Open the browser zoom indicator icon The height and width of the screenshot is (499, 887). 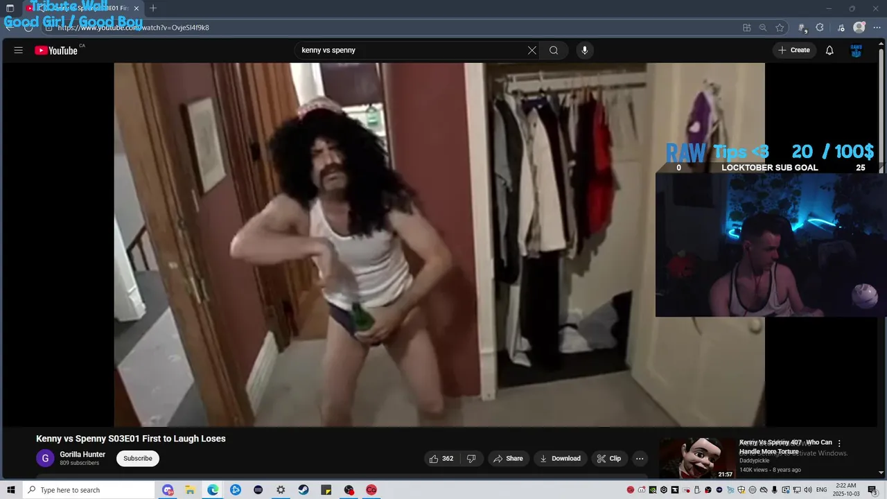click(x=763, y=28)
